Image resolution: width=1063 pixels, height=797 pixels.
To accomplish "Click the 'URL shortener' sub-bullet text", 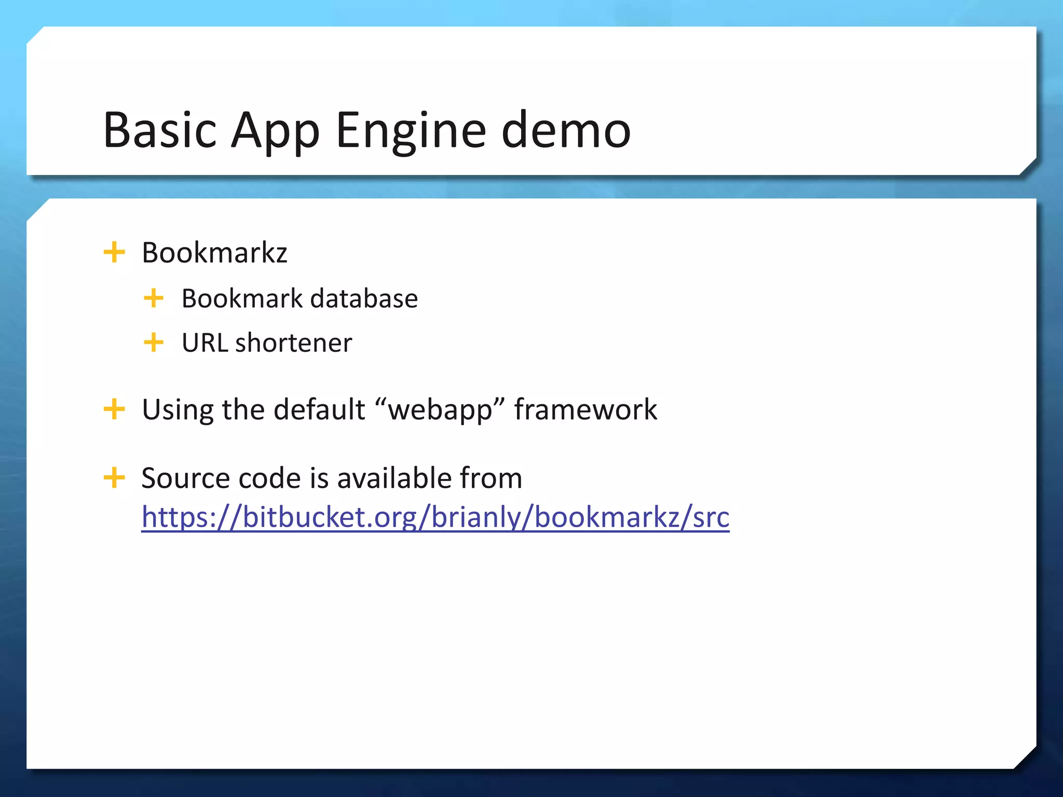I will pos(267,342).
